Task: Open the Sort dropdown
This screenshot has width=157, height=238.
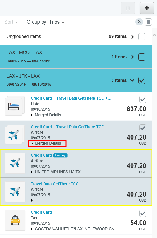Action: pos(11,22)
